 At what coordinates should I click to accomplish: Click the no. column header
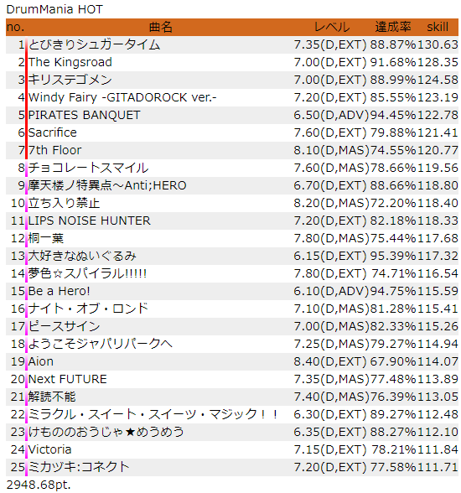pyautogui.click(x=15, y=27)
